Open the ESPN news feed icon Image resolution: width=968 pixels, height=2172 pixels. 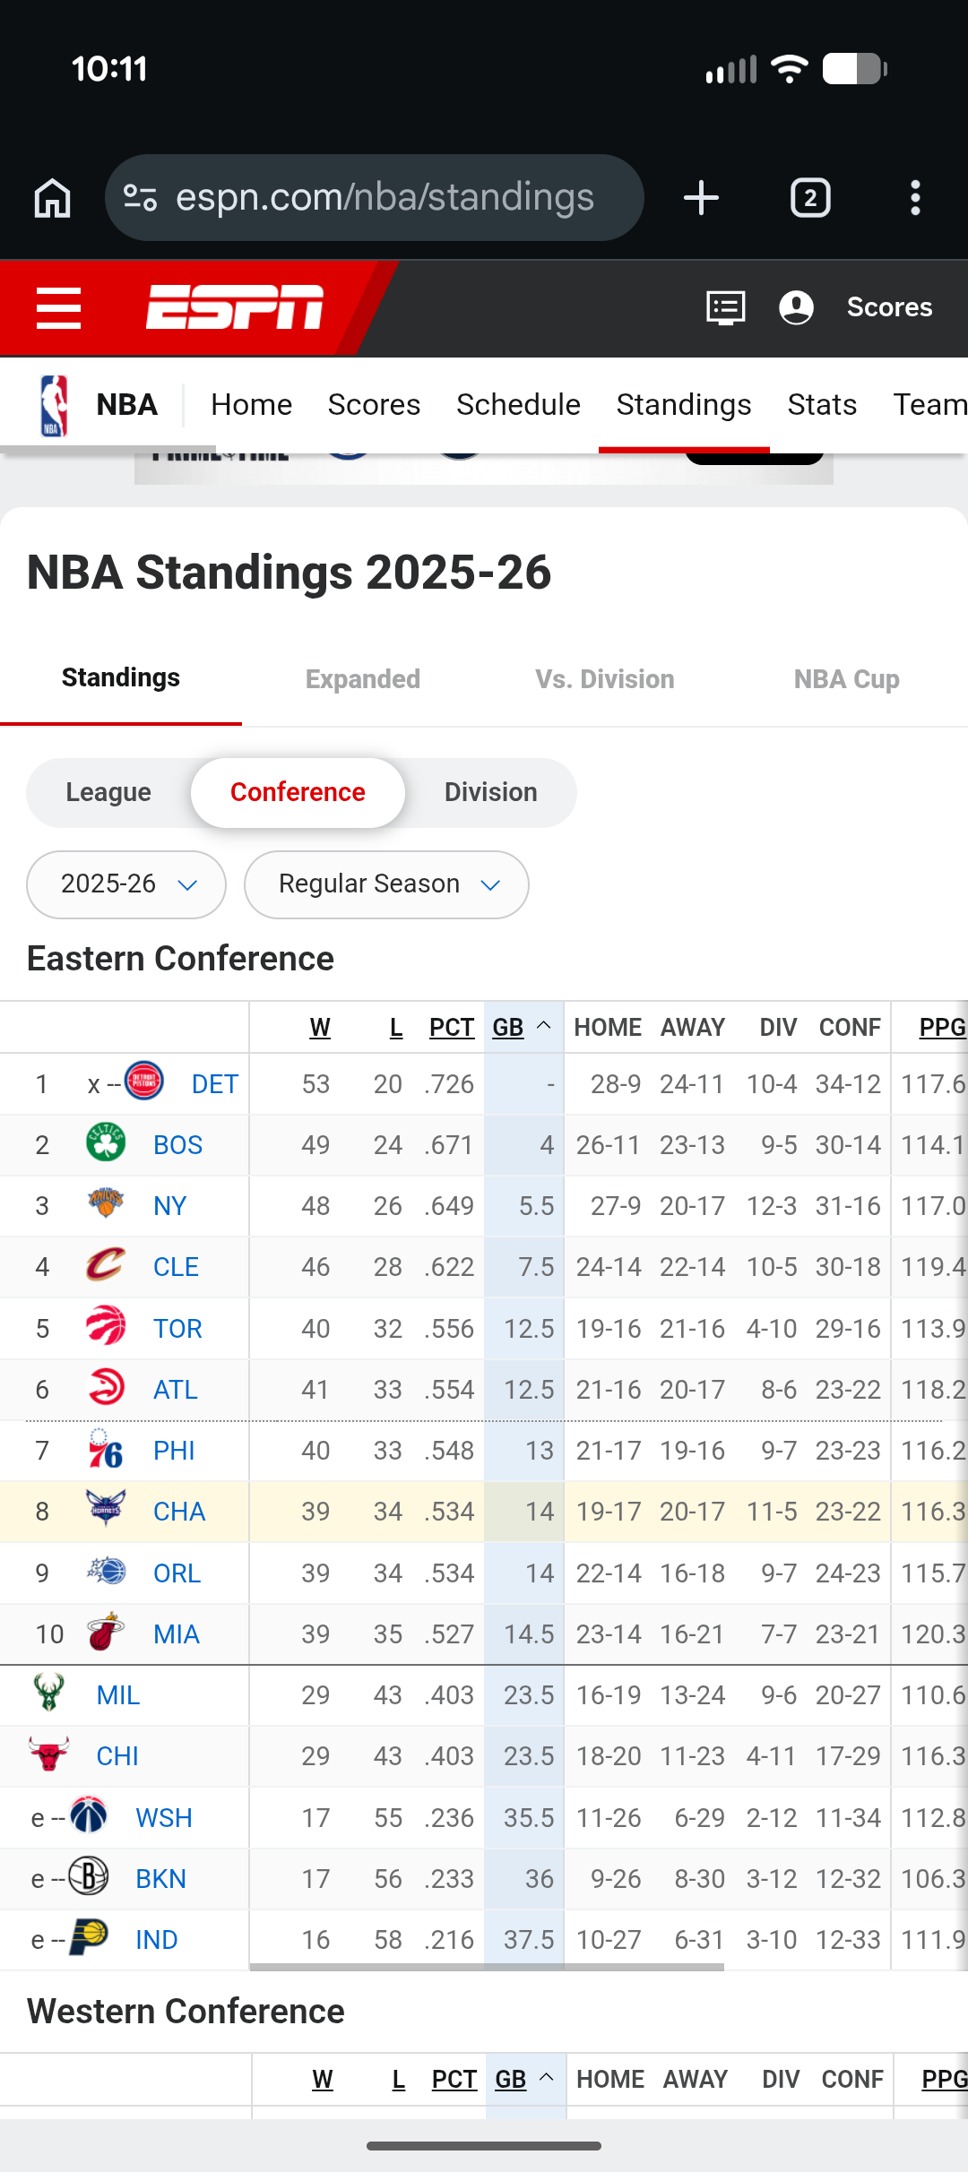pos(725,307)
